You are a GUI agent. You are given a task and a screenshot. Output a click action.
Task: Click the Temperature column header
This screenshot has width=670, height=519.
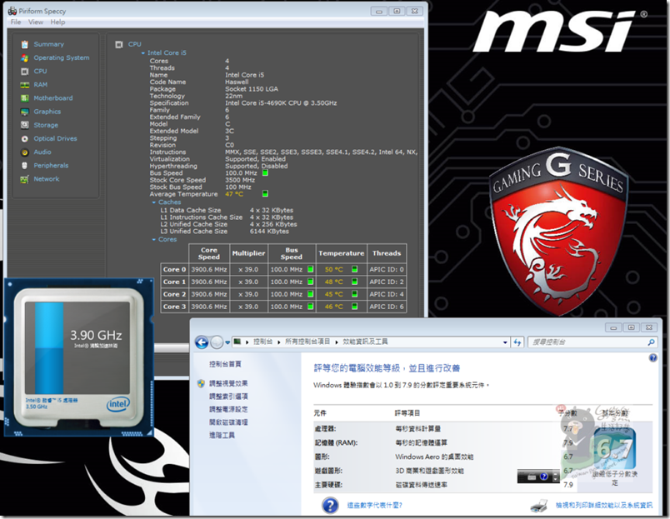tap(342, 253)
